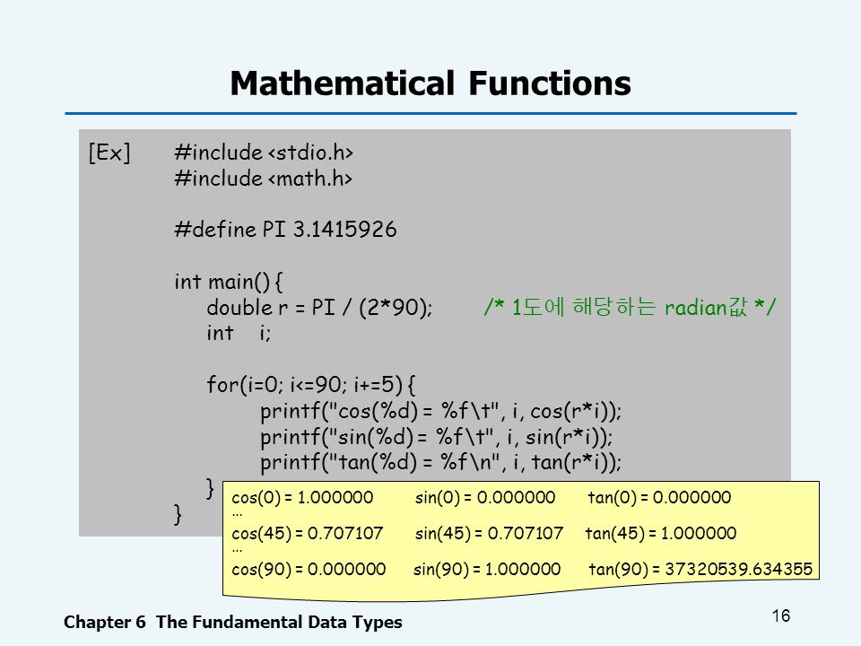Click the slide title "Mathematical Functions"
The image size is (861, 646).
pos(430,83)
